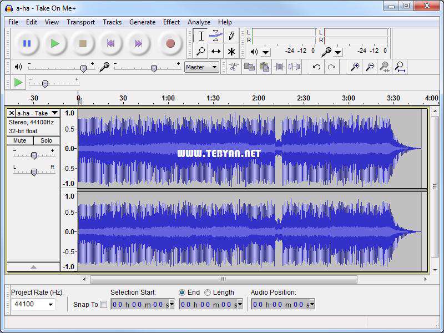The height and width of the screenshot is (333, 444).
Task: Select the Time Shift tool
Action: click(x=215, y=51)
